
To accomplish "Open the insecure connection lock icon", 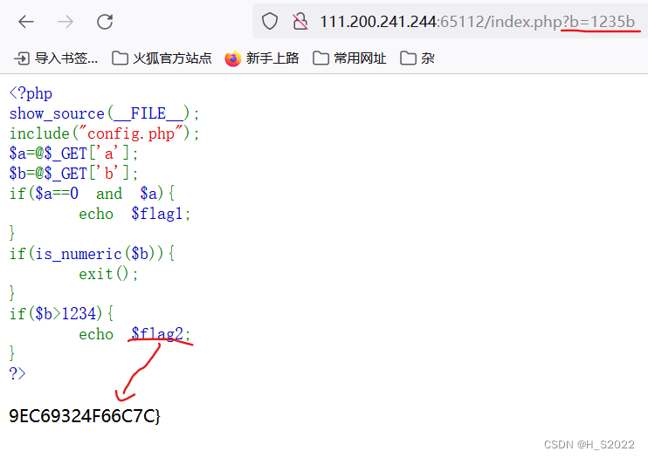I will 300,21.
